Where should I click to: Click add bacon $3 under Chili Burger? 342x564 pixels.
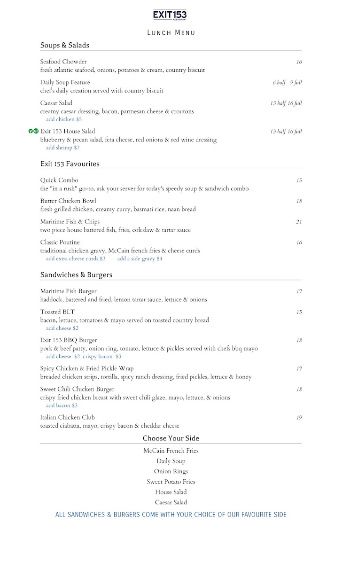click(x=62, y=405)
